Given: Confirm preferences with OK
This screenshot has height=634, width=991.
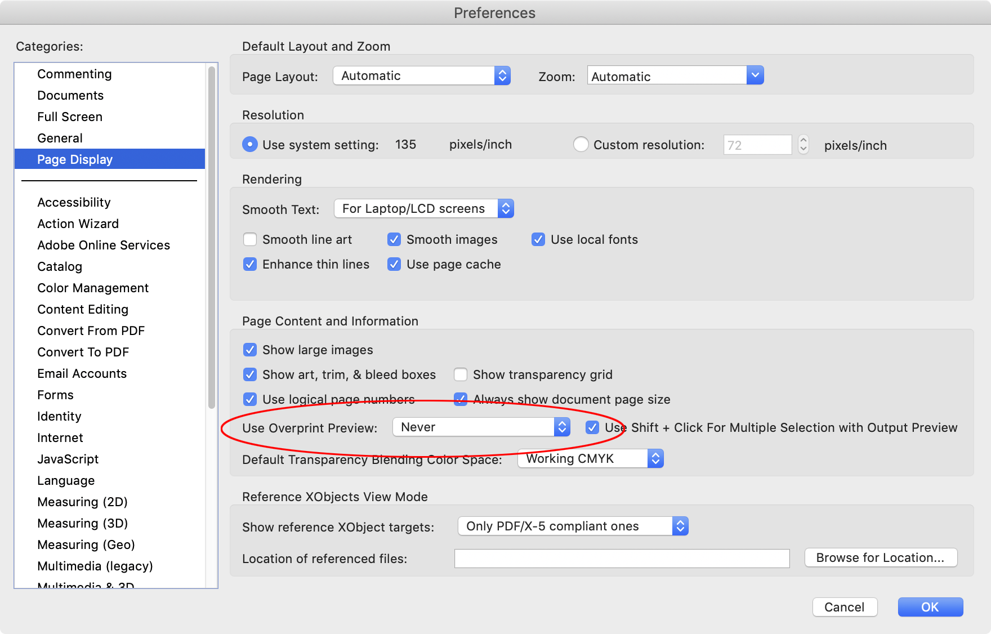Looking at the screenshot, I should point(930,607).
